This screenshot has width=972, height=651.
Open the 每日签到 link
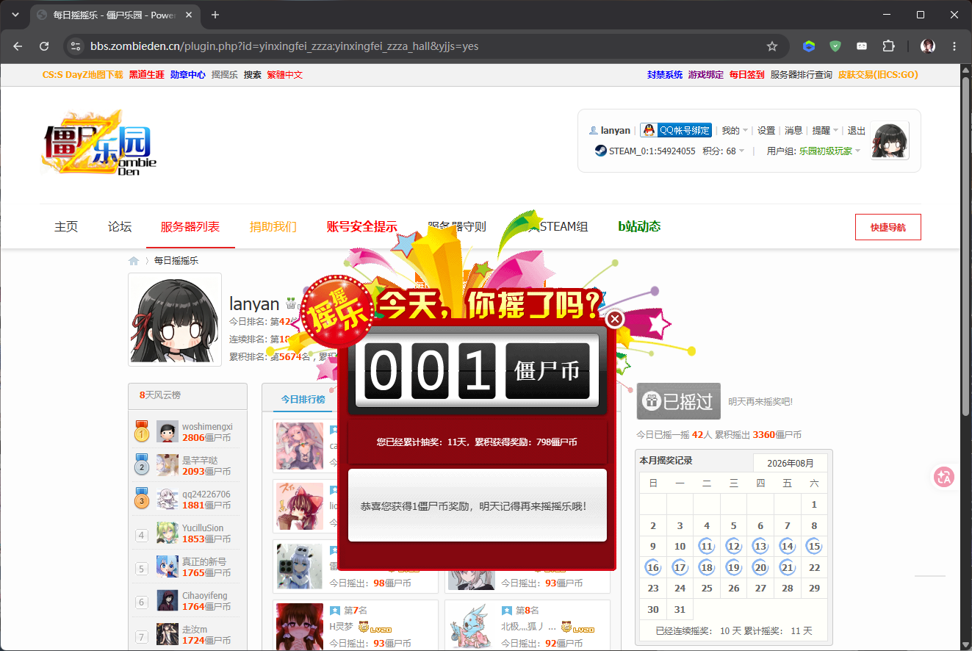(747, 75)
